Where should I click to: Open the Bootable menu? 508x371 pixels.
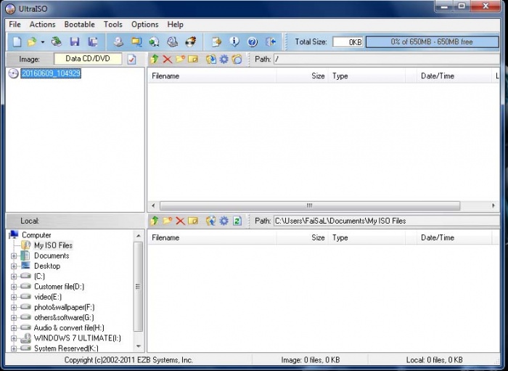[80, 25]
